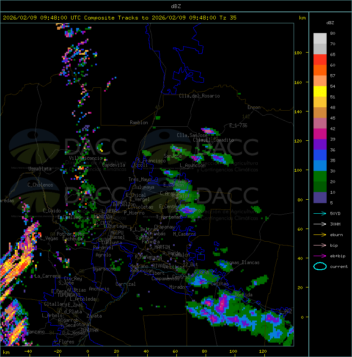The width and height of the screenshot is (352, 357).
Task: Click the Clla.del_Rosario label
Action: pyautogui.click(x=199, y=96)
